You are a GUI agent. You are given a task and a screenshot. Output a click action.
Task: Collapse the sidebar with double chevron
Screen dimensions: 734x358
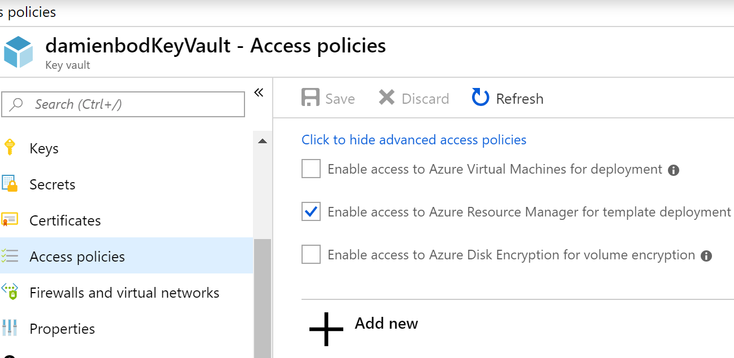point(258,92)
